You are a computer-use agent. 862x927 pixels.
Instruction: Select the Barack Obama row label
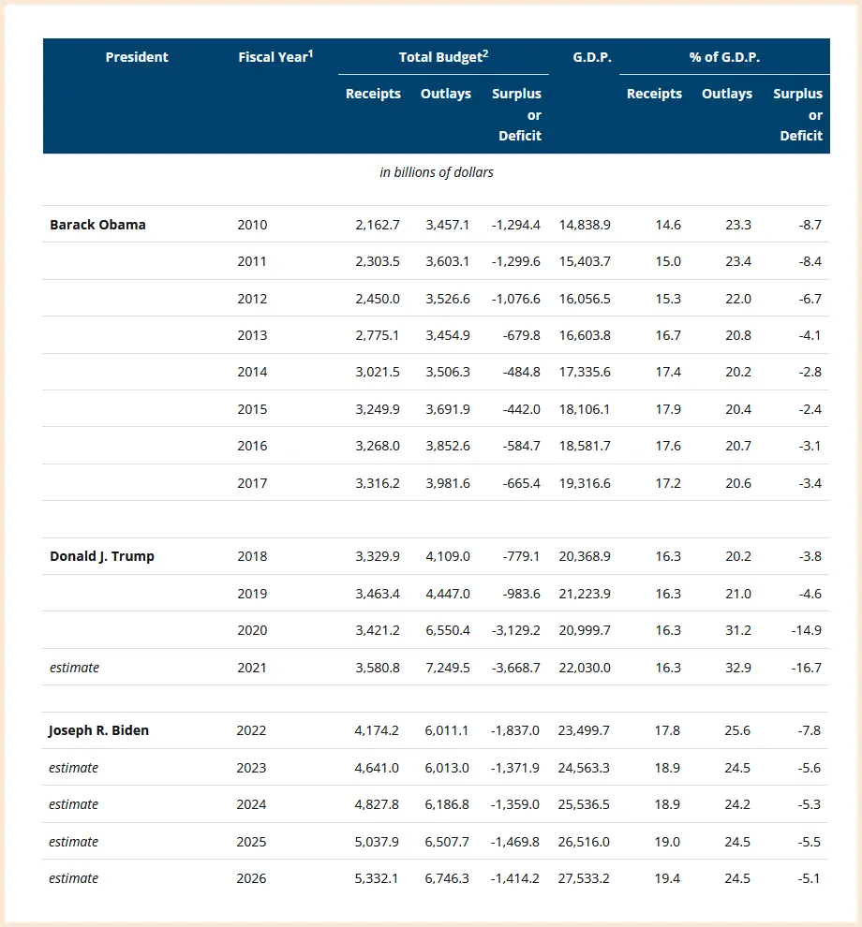pyautogui.click(x=97, y=225)
